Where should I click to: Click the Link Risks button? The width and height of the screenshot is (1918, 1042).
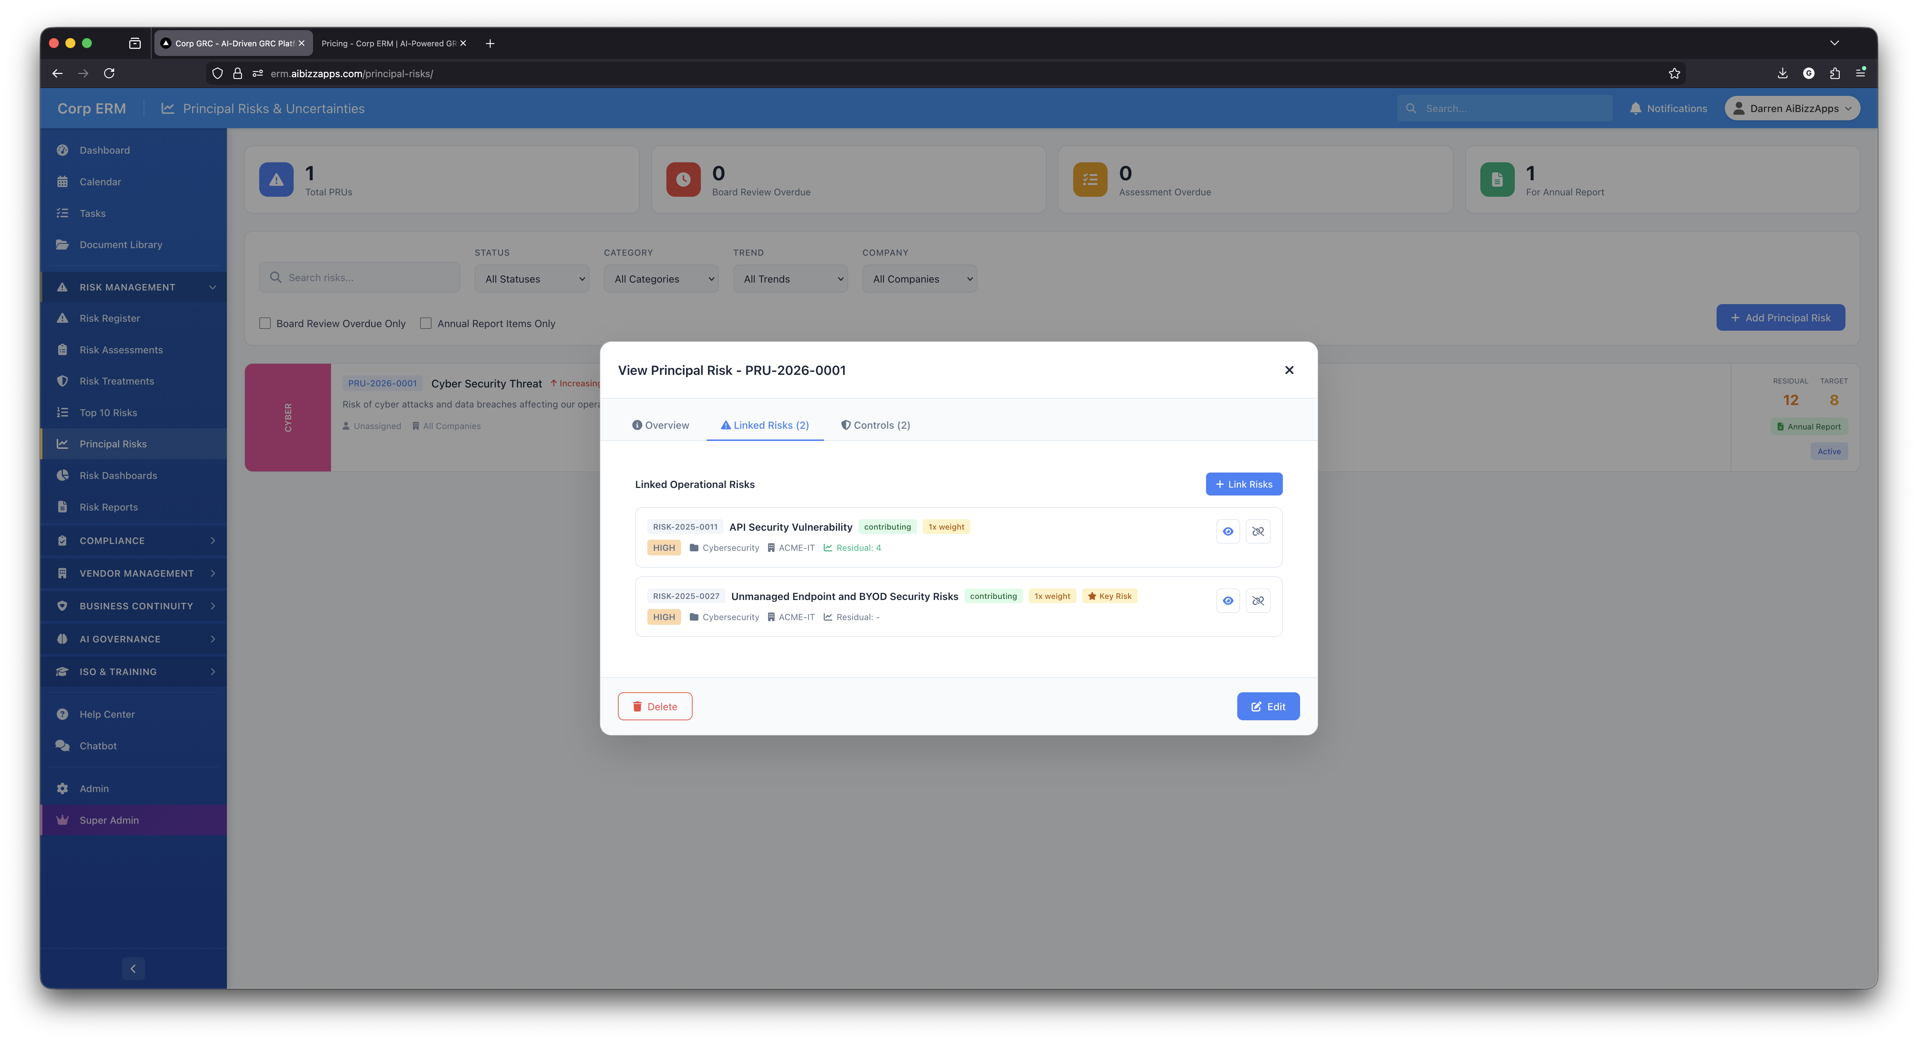tap(1243, 484)
